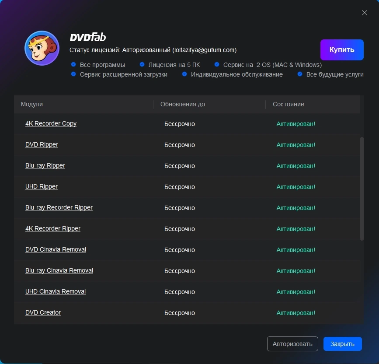Open the DVD Cinavia Removal link
Screen dimensions: 379x364
click(x=56, y=250)
